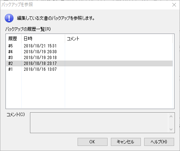
Task: Click the コメント column header
Action: tap(119, 39)
